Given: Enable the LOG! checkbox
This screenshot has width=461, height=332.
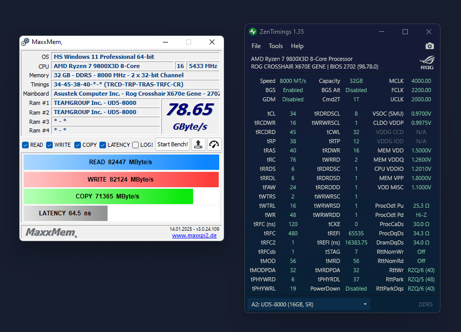Looking at the screenshot, I should (x=136, y=145).
